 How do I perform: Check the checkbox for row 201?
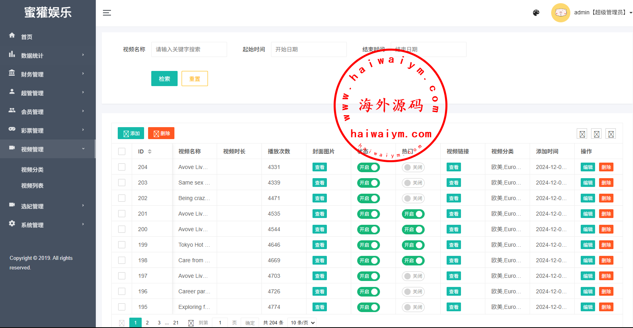coord(122,214)
